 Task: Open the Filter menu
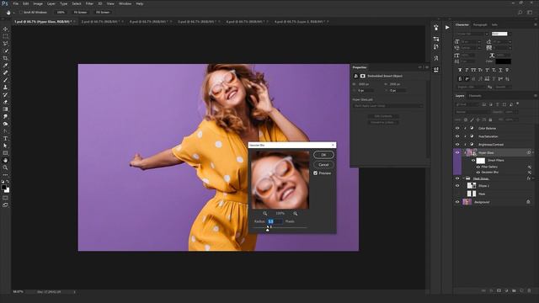(89, 3)
